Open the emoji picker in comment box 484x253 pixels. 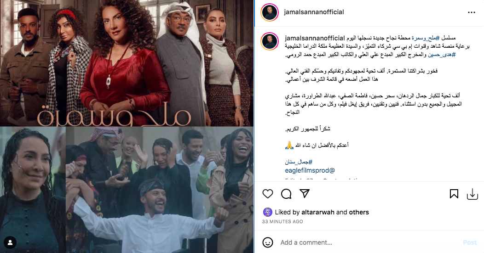tap(268, 242)
